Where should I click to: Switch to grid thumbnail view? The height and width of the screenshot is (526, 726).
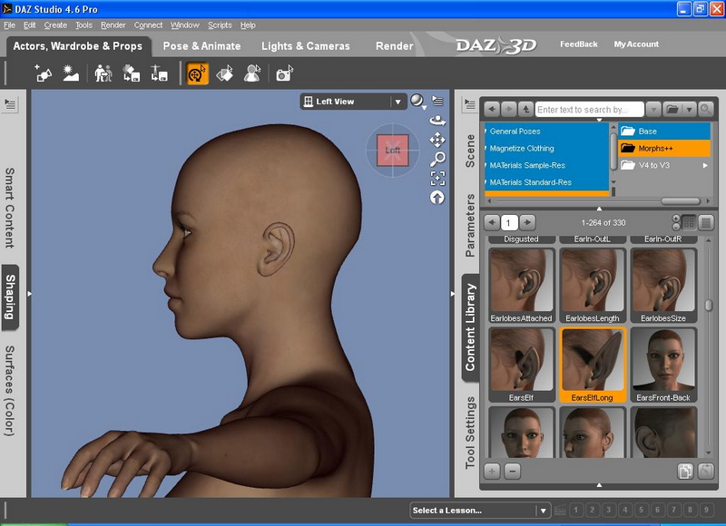click(x=689, y=223)
